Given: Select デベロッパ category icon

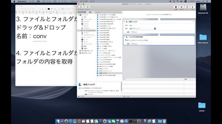Looking at the screenshot, I should 82,28.
